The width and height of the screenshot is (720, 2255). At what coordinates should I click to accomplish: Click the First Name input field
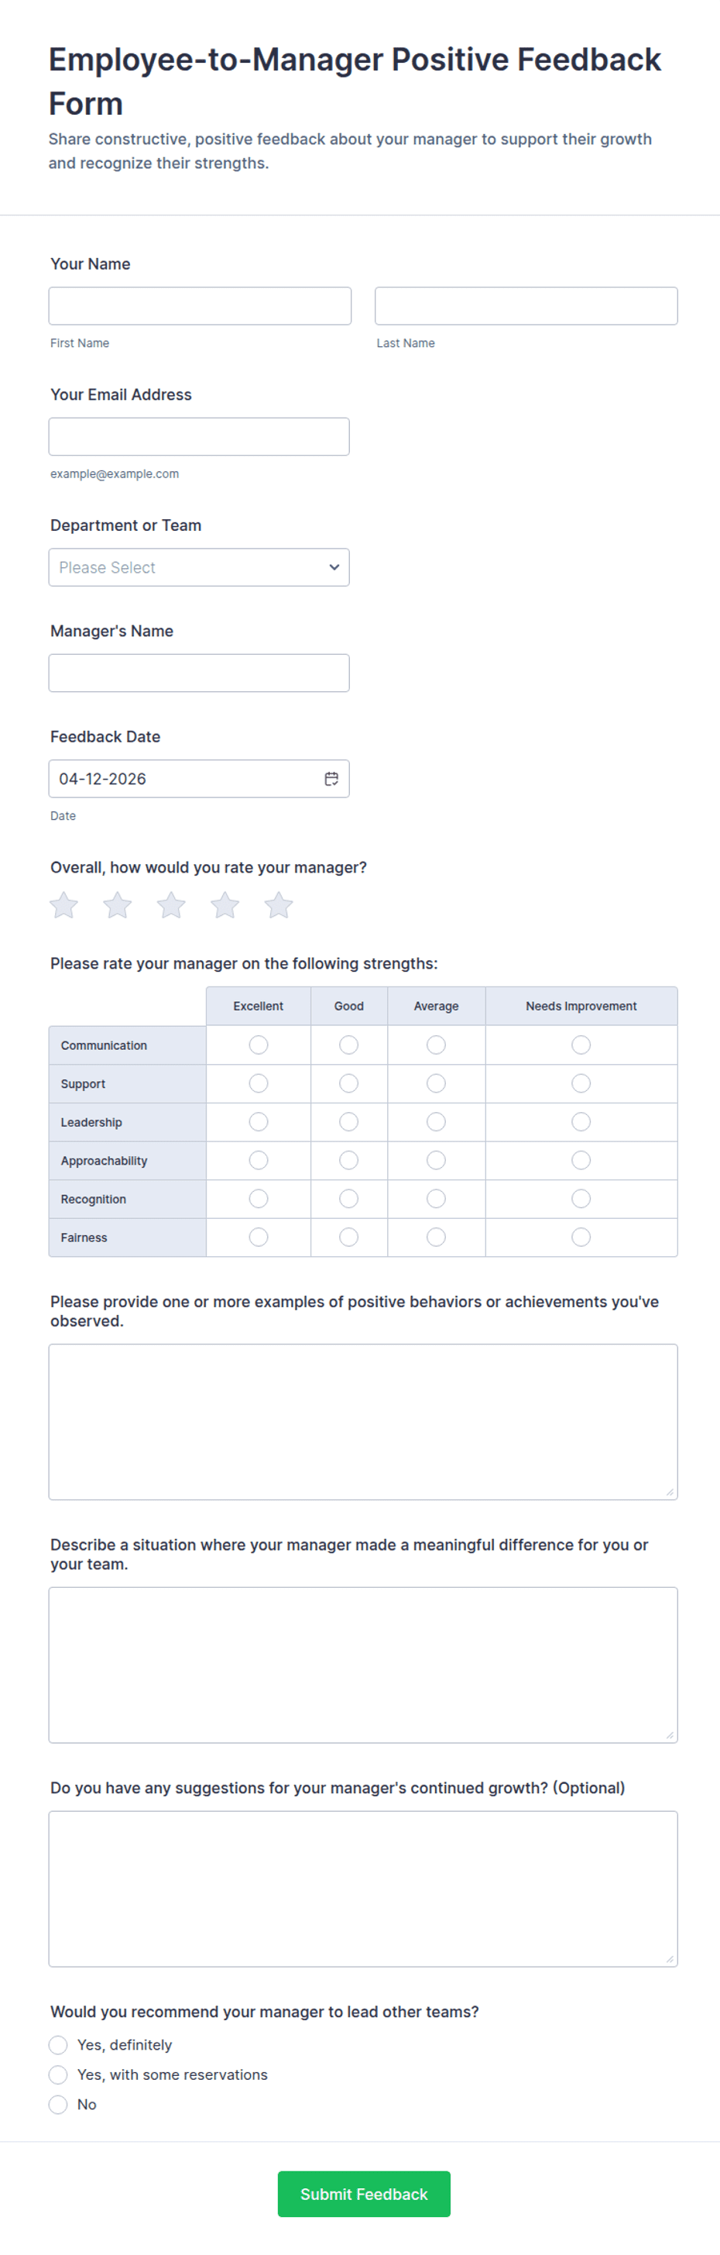click(200, 305)
